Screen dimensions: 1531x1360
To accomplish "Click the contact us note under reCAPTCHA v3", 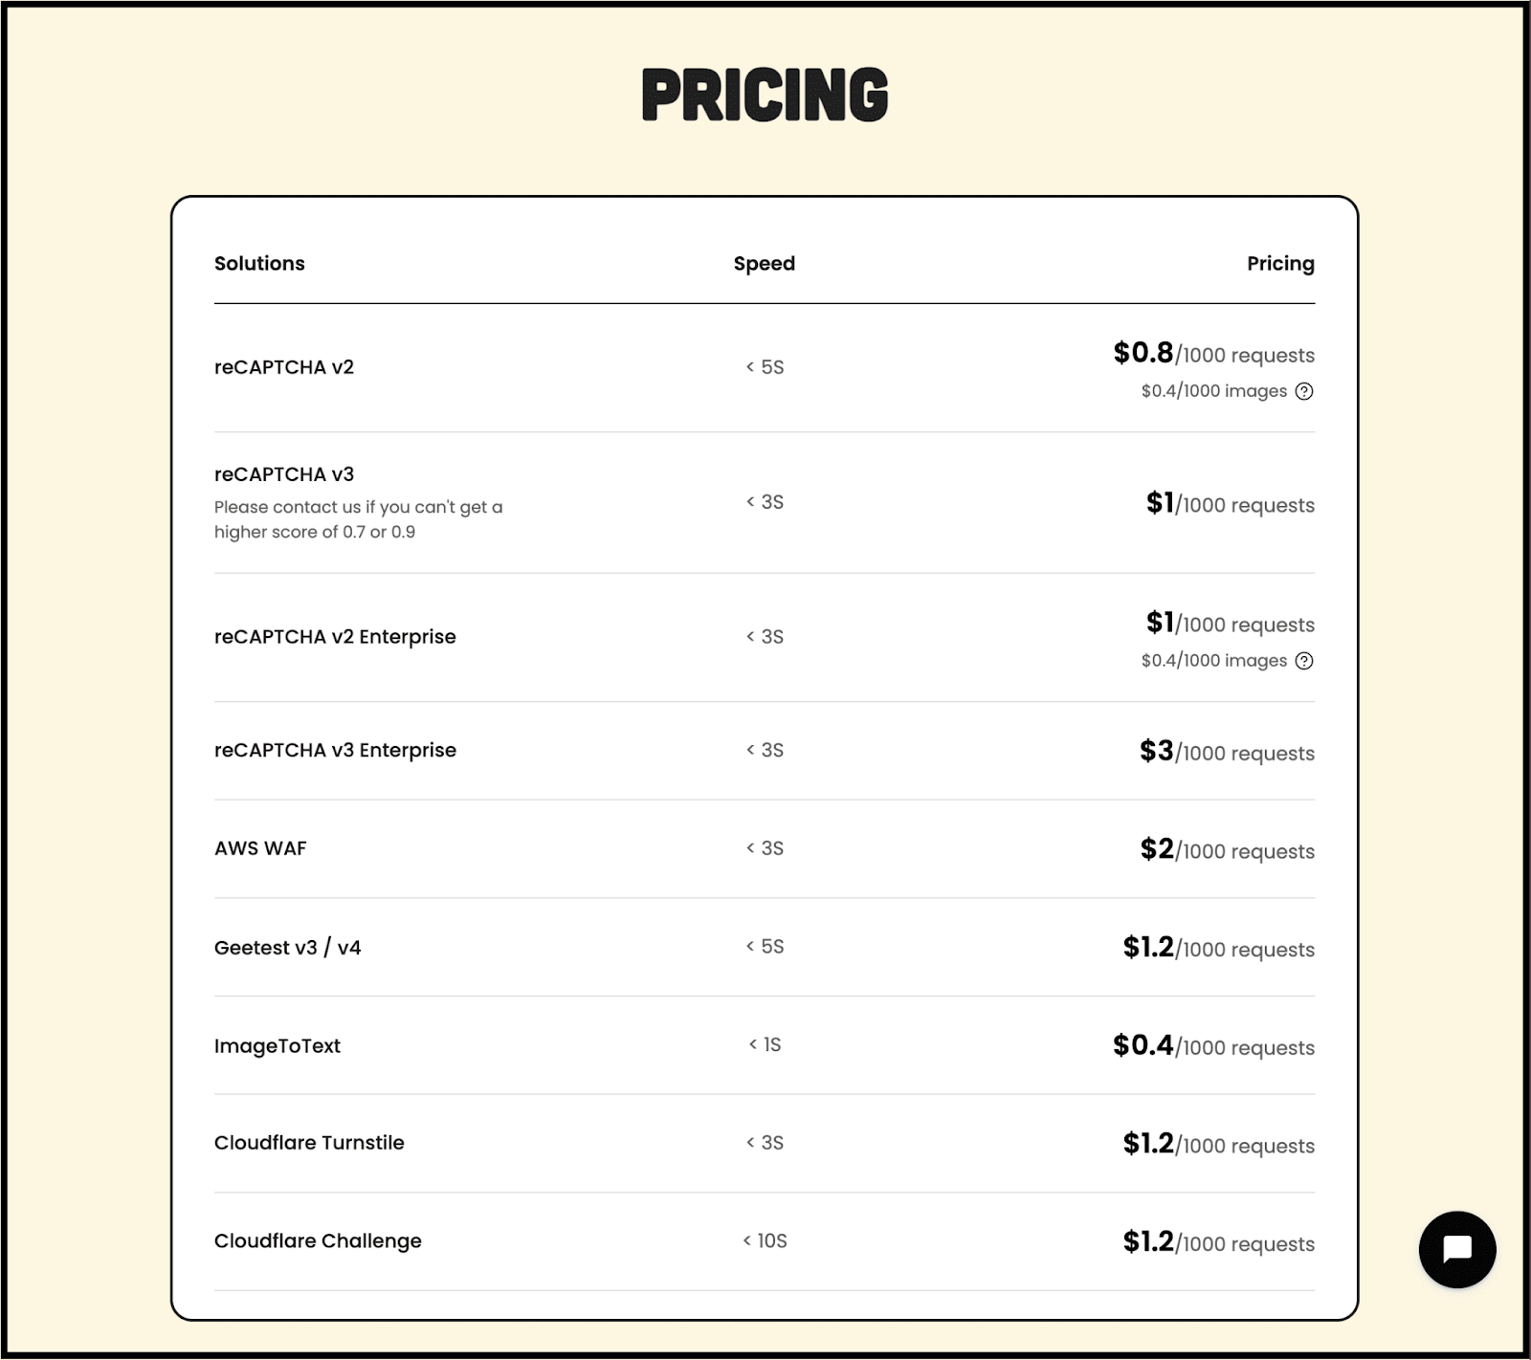I will (359, 518).
